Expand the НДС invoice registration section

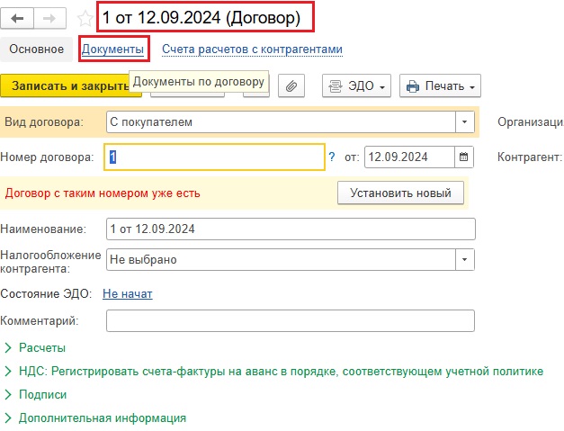[273, 371]
